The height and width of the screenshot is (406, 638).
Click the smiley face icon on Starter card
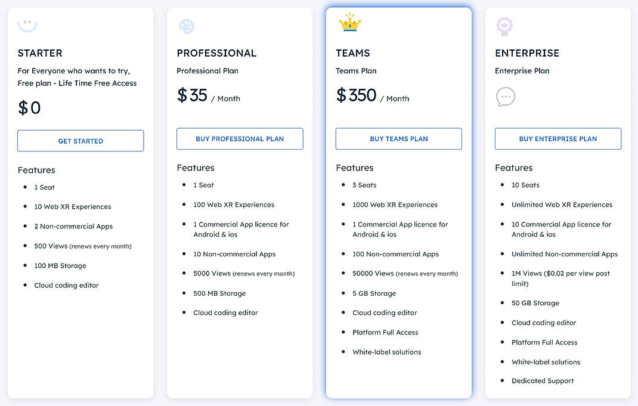tap(27, 25)
